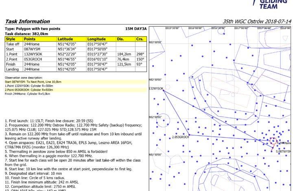Select the Take off row in table

click(13, 44)
